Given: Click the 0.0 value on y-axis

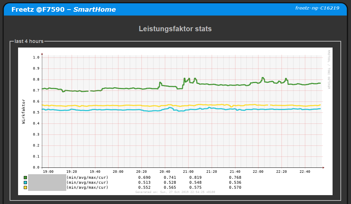Looking at the screenshot, I should 36,167.
